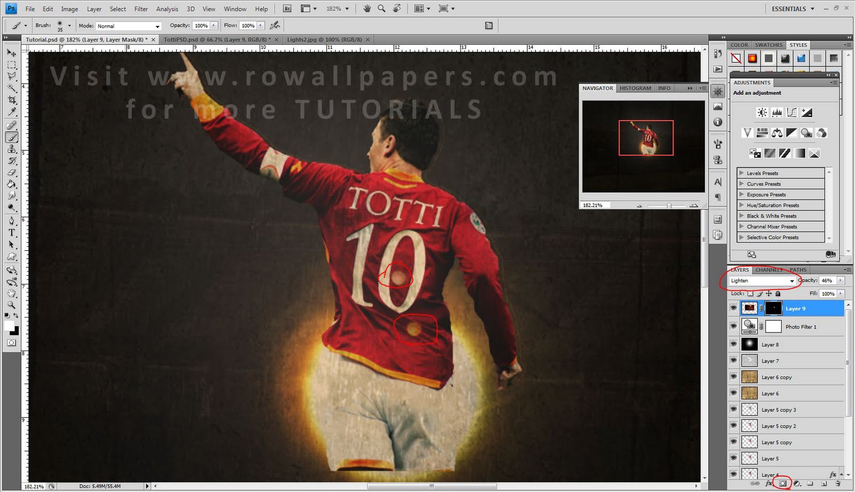Create a new layer from Layers panel
The image size is (855, 492).
(x=824, y=483)
